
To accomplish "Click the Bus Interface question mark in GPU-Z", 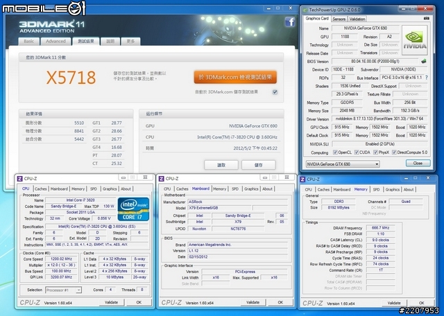I will tap(427, 78).
